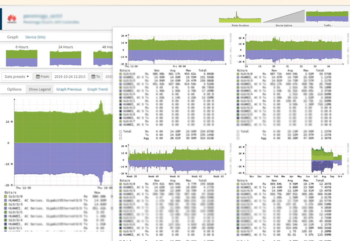
Task: Check the Total Rx legend box
Action: point(120,131)
